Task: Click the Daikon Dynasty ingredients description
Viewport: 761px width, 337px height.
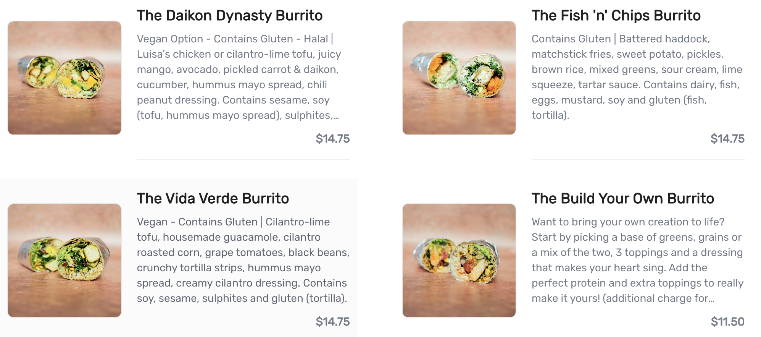Action: [239, 77]
